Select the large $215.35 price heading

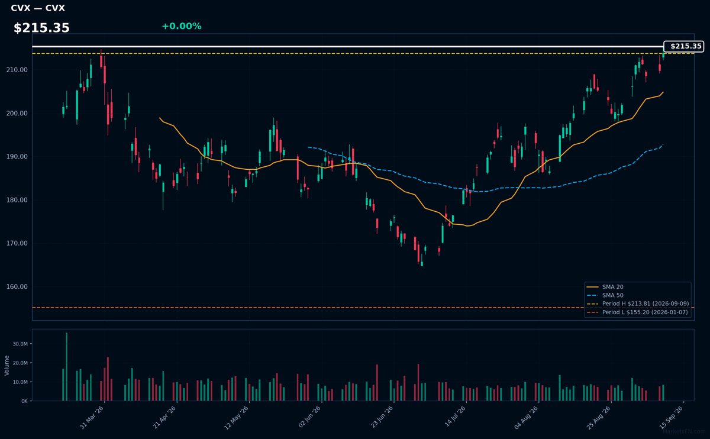pos(41,28)
